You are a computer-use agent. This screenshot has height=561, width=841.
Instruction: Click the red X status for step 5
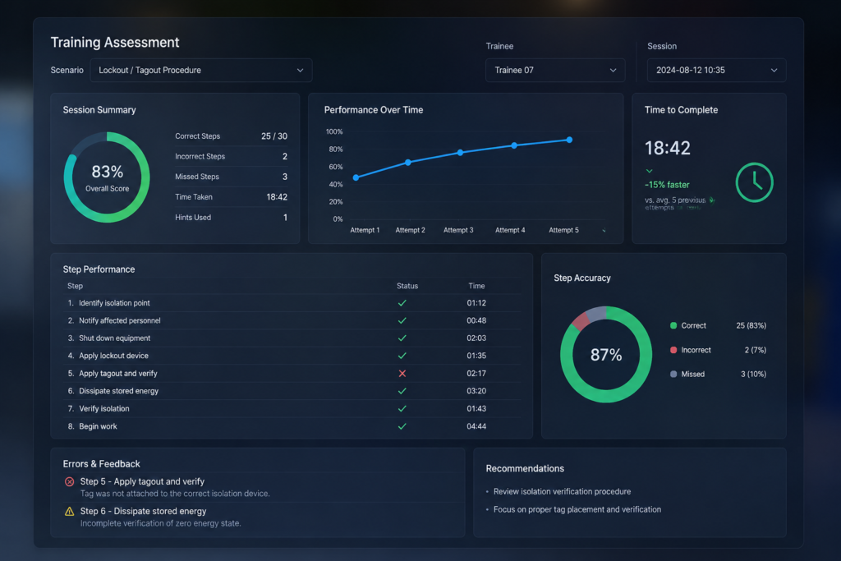point(402,373)
